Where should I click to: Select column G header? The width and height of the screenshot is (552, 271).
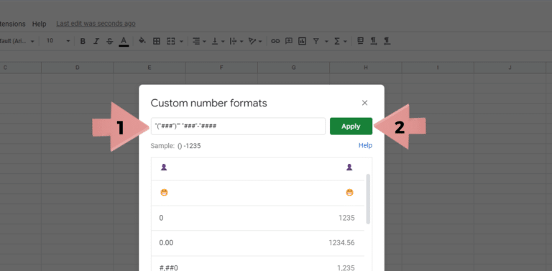click(293, 68)
